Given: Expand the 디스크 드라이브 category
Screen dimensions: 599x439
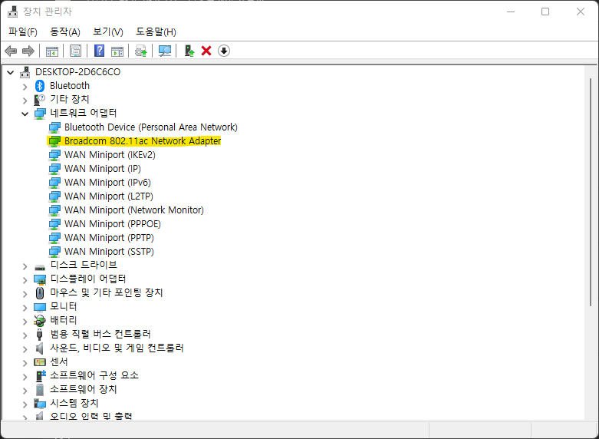Looking at the screenshot, I should pos(25,266).
